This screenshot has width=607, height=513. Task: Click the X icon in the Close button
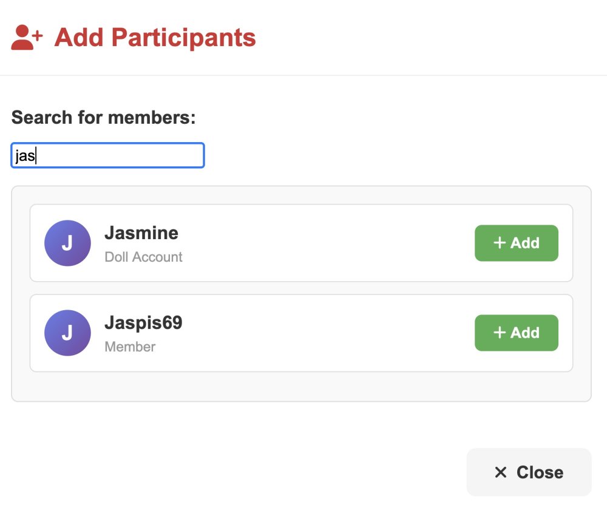click(x=501, y=472)
